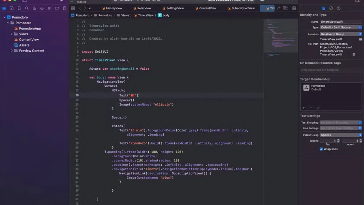364x205 pixels.
Task: Switch to the RelaxView tab
Action: tap(142, 8)
